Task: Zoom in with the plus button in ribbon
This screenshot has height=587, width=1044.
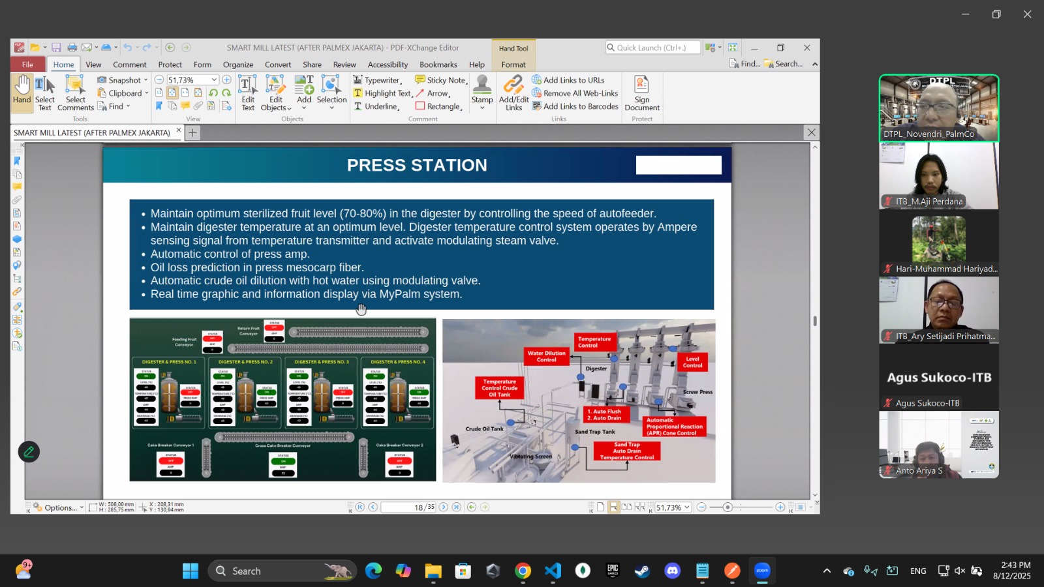Action: 226,80
